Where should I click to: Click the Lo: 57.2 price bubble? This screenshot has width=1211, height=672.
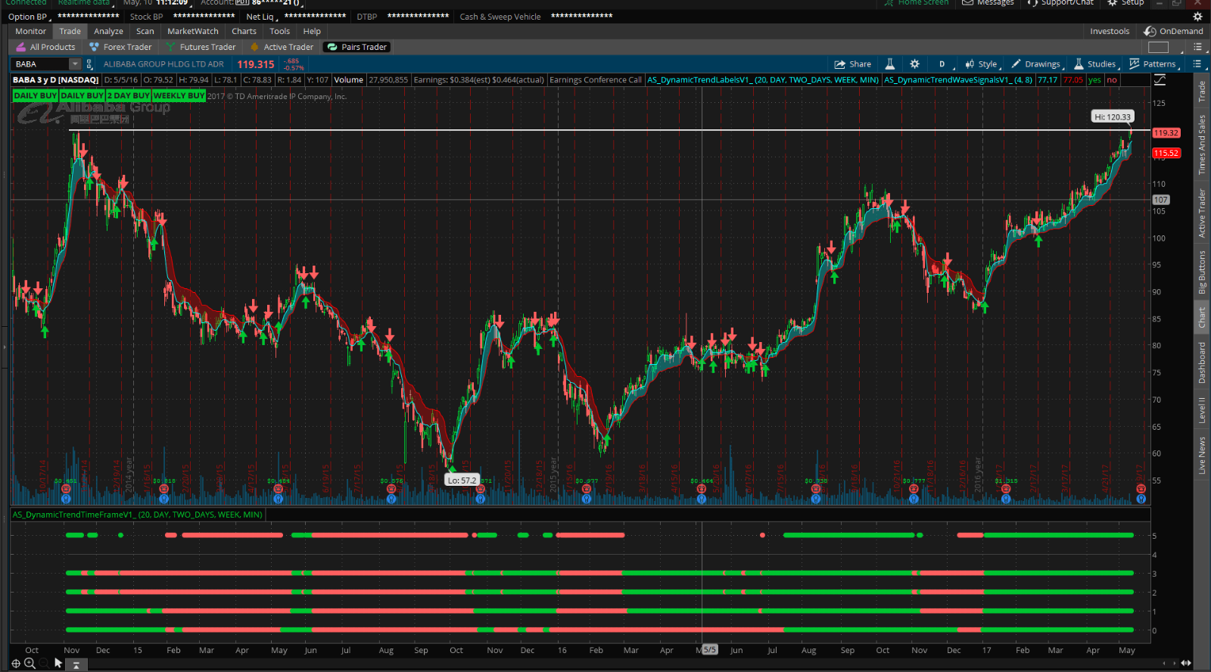462,480
